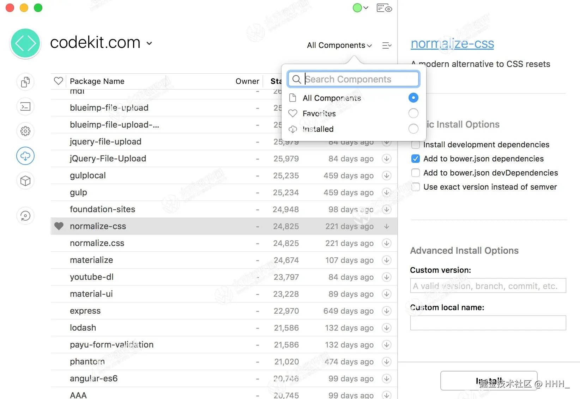580x399 pixels.
Task: Select the angular-es6 package name
Action: (93, 379)
